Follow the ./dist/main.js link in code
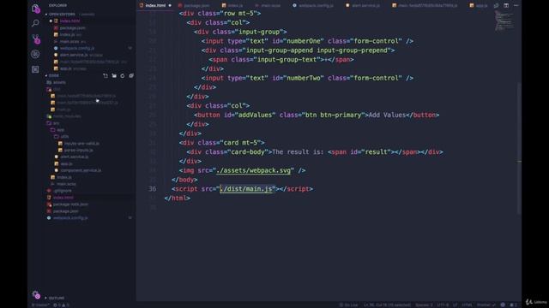The height and width of the screenshot is (308, 549). point(246,189)
